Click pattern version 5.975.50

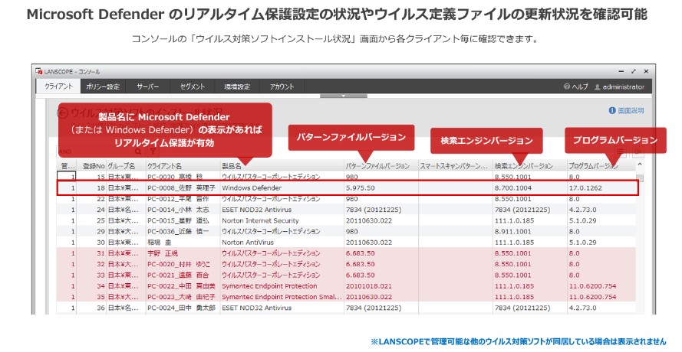tap(361, 188)
